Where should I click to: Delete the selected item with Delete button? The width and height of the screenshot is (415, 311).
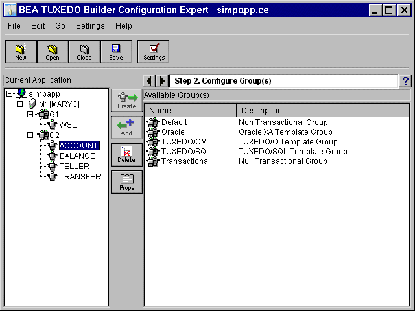127,155
